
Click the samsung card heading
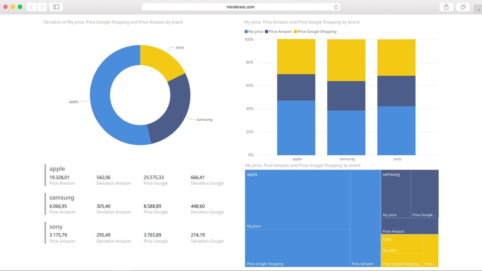pyautogui.click(x=62, y=197)
